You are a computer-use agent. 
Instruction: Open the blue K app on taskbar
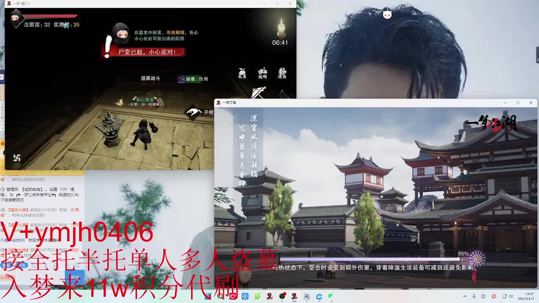pos(245,296)
